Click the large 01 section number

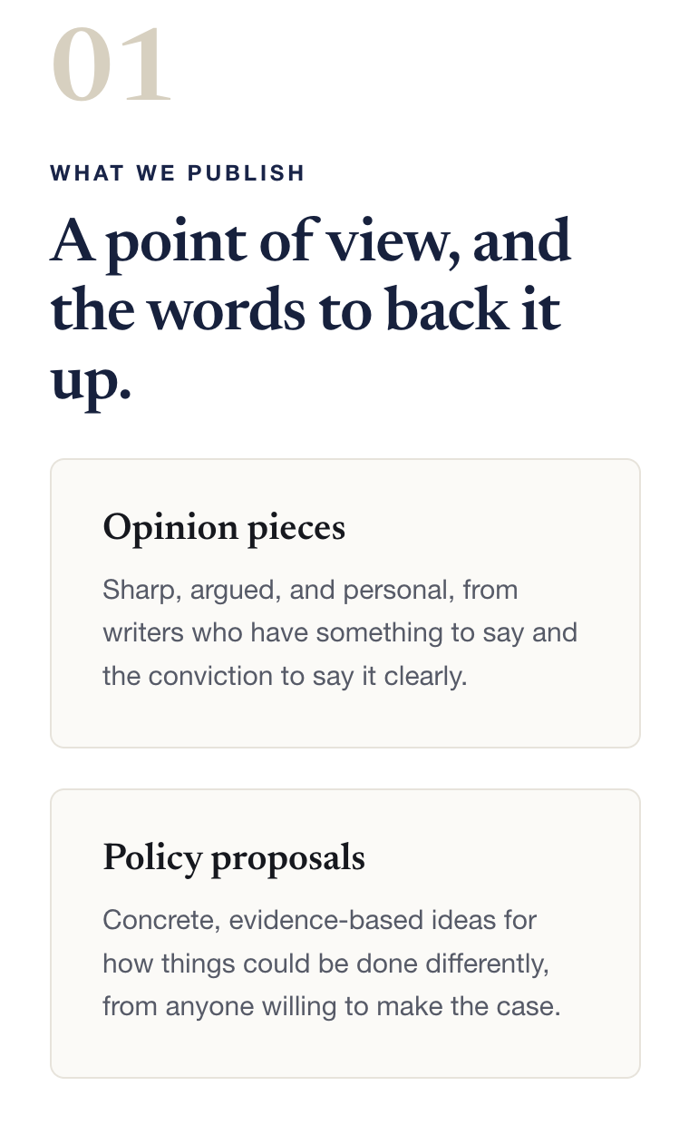[112, 66]
